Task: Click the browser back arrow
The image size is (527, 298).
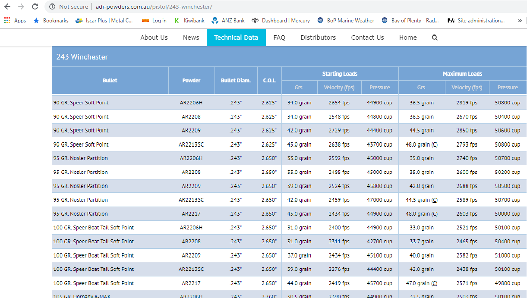Action: pos(7,7)
